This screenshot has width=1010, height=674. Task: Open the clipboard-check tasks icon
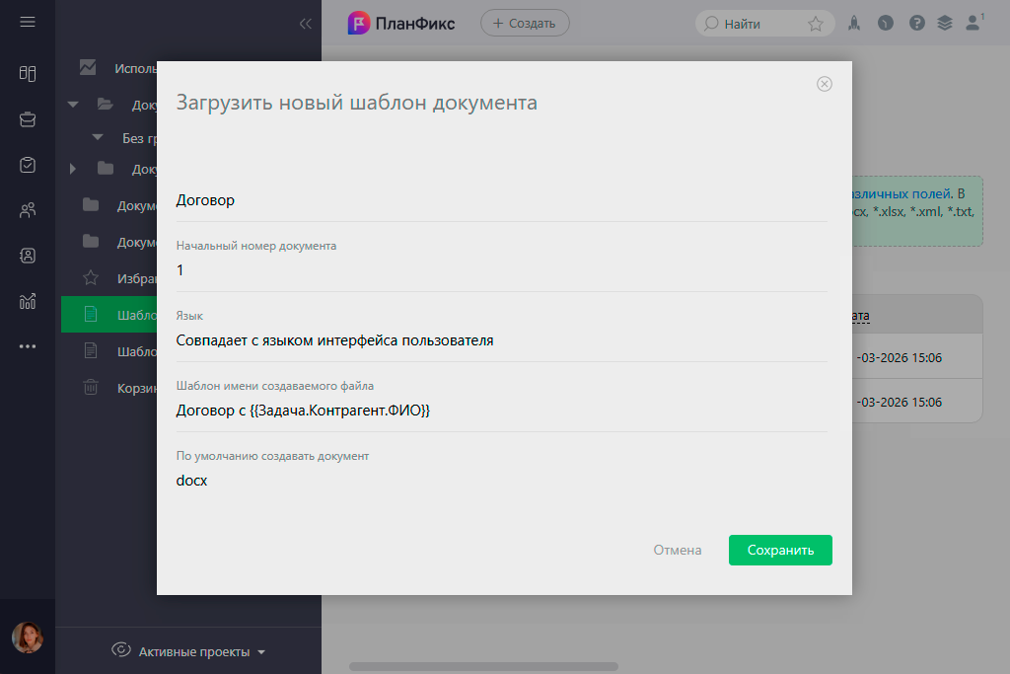pyautogui.click(x=28, y=165)
